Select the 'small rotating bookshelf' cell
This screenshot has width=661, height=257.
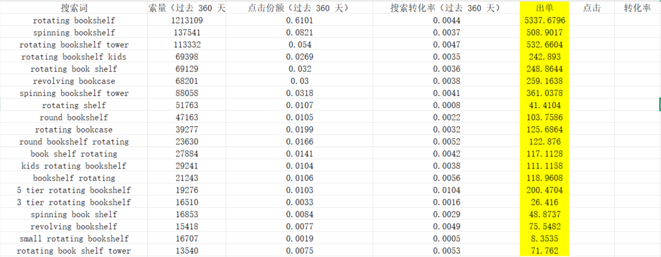[74, 239]
